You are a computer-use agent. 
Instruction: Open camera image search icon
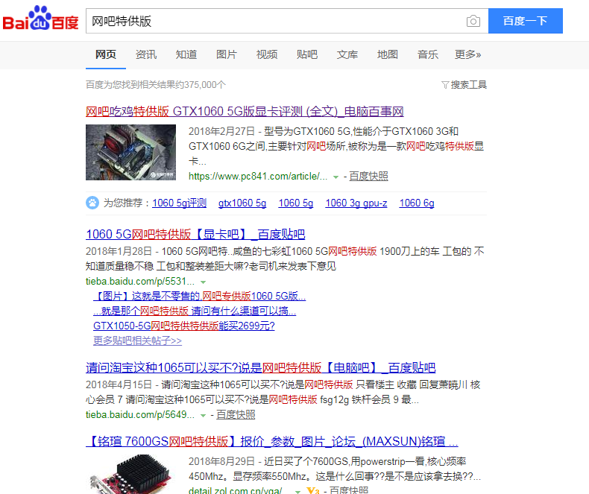pos(473,21)
